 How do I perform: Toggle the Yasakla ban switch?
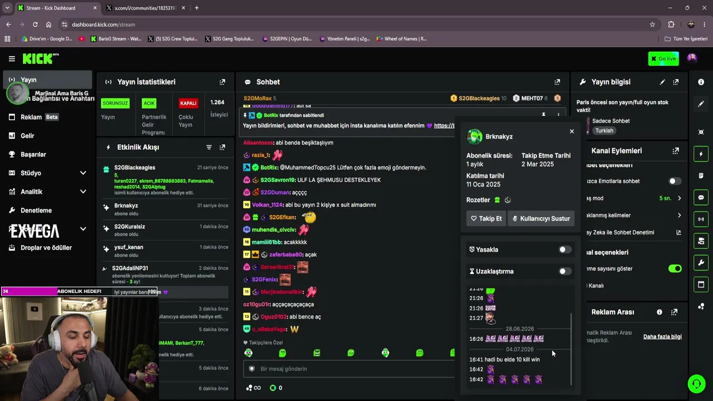pyautogui.click(x=565, y=250)
